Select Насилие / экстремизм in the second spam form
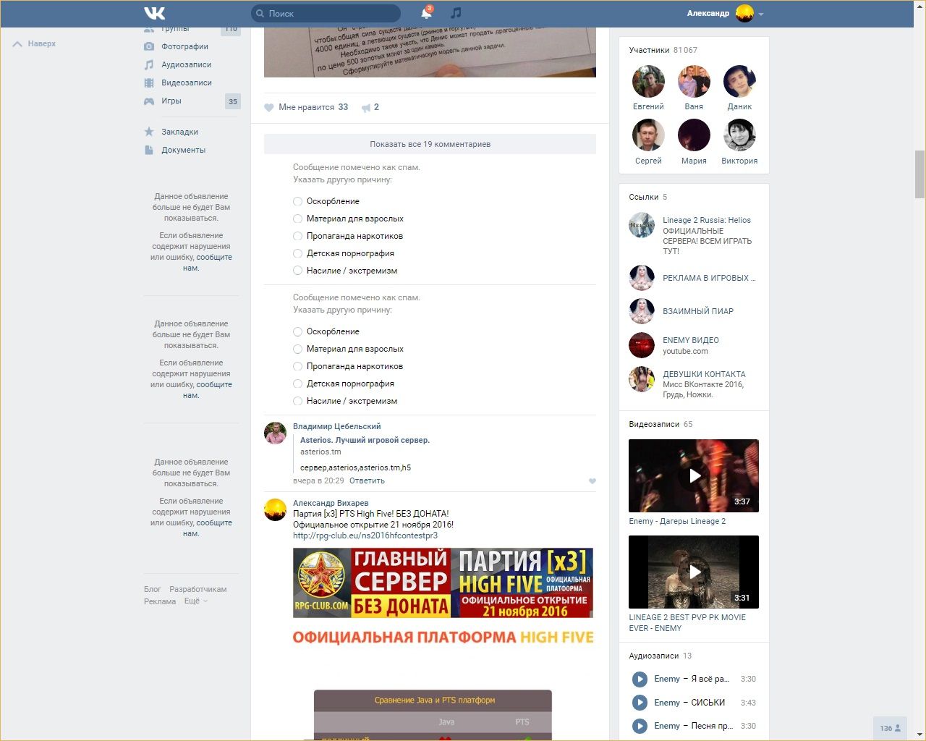926x741 pixels. pos(297,401)
